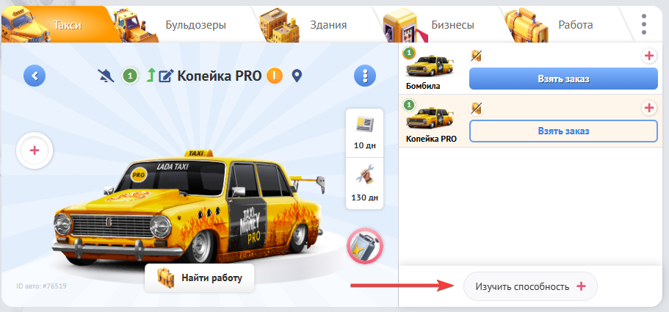Open the blue three-dot car options menu

365,76
